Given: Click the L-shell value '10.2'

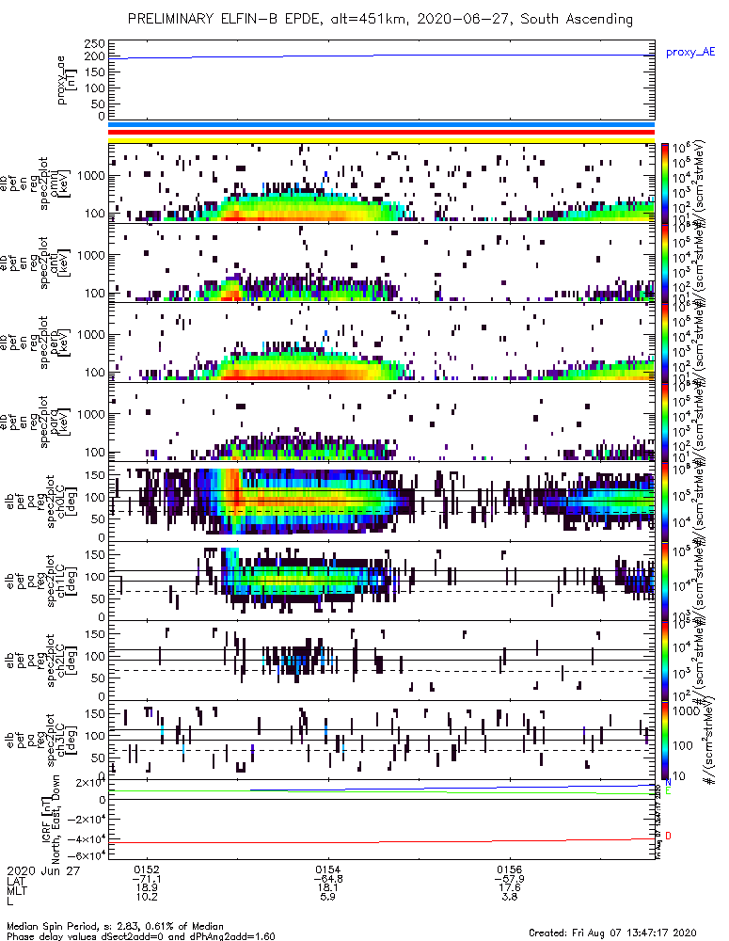Looking at the screenshot, I should (x=147, y=897).
